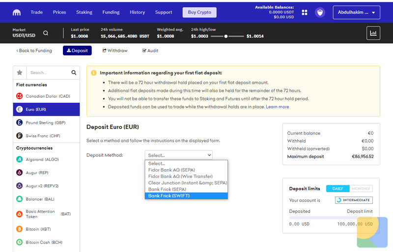
Task: Open the Prices menu
Action: [x=59, y=12]
